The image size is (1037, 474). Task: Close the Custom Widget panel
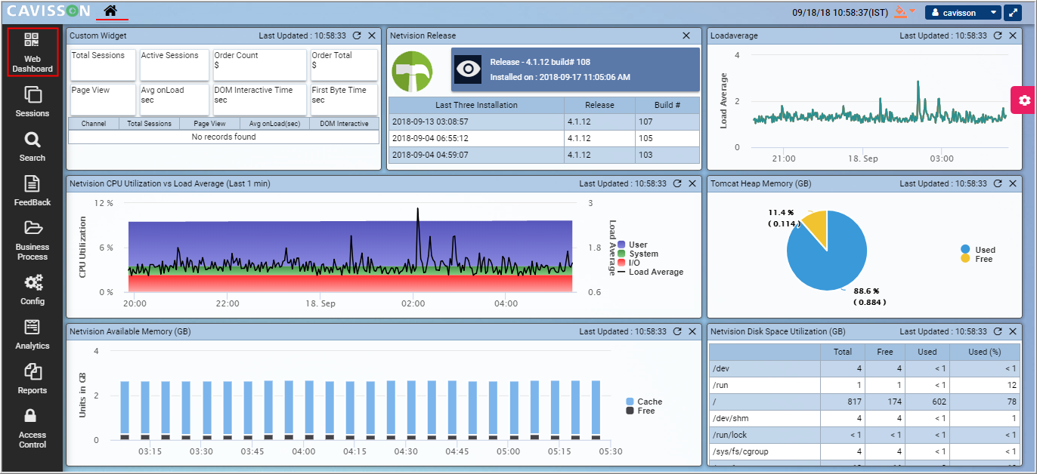(x=372, y=35)
